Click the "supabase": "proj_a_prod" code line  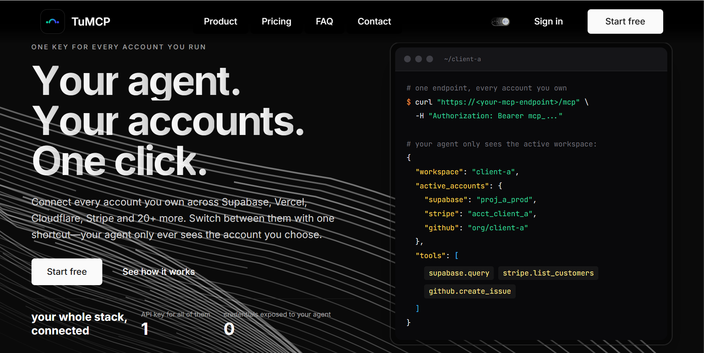tap(480, 200)
